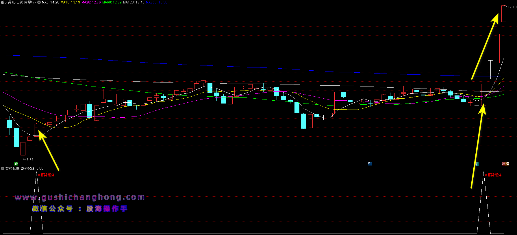Click the right red ※蓄势起爆 signal label

pyautogui.click(x=493, y=175)
